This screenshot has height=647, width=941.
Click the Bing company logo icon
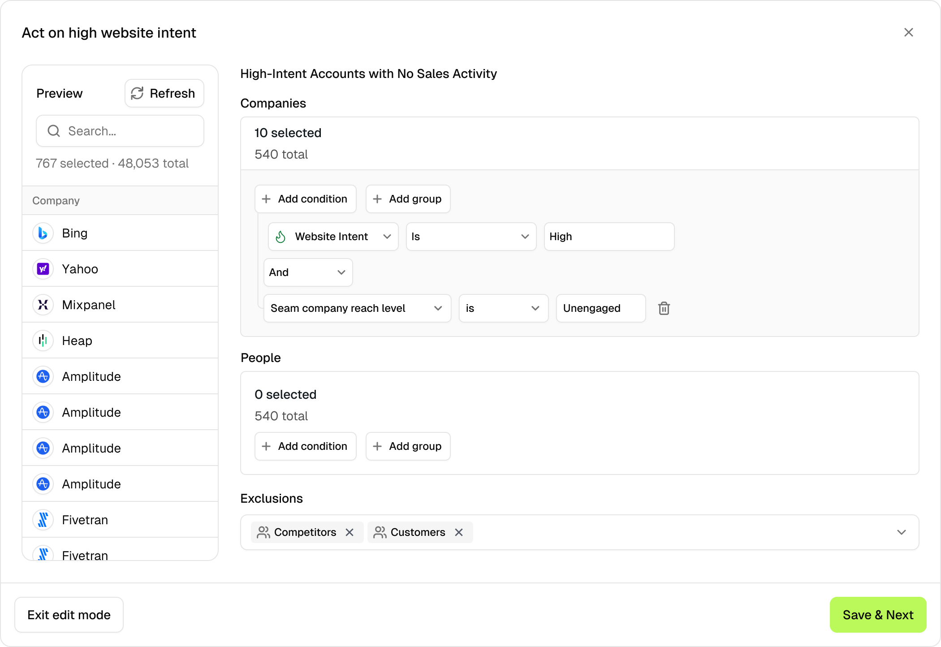click(x=43, y=233)
